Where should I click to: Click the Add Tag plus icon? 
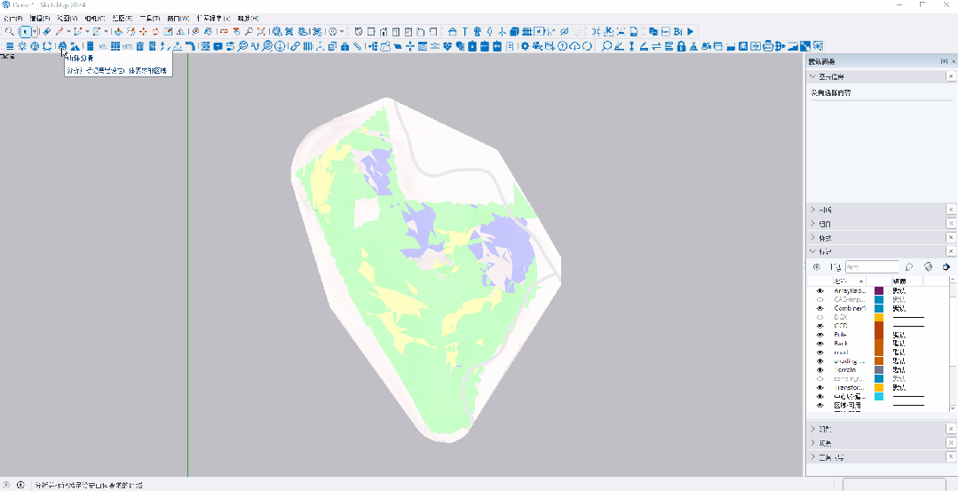pyautogui.click(x=817, y=266)
